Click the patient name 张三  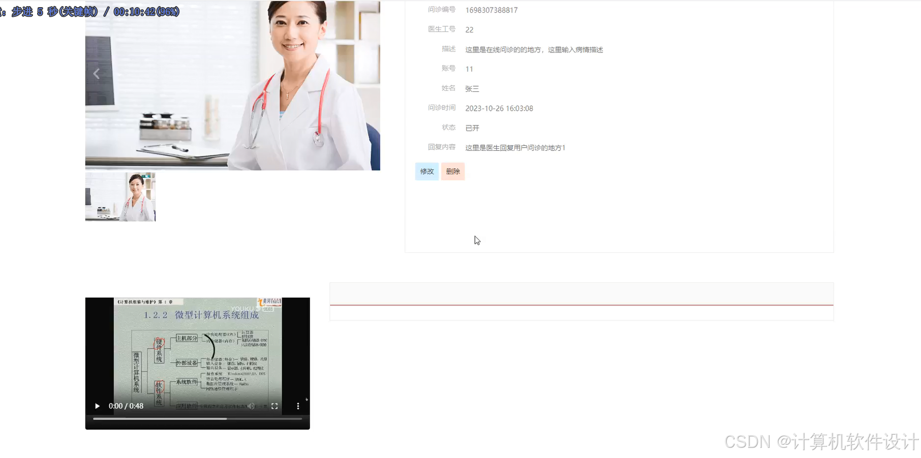pyautogui.click(x=472, y=89)
